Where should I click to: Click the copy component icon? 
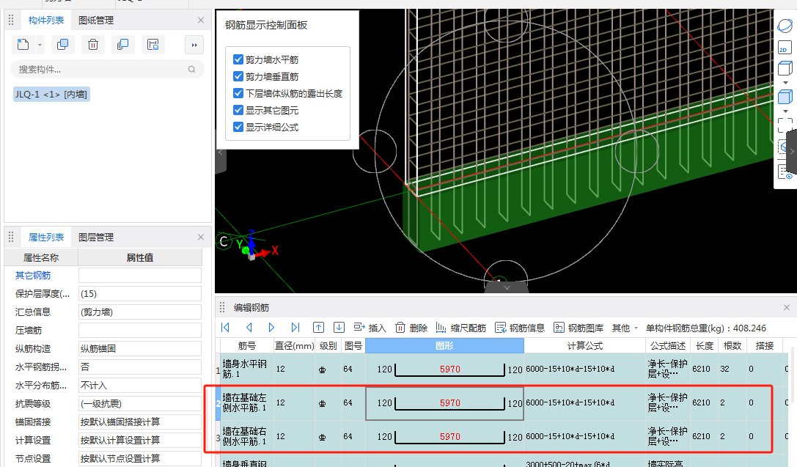62,45
